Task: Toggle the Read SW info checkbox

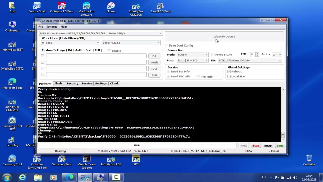Action: click(x=168, y=72)
